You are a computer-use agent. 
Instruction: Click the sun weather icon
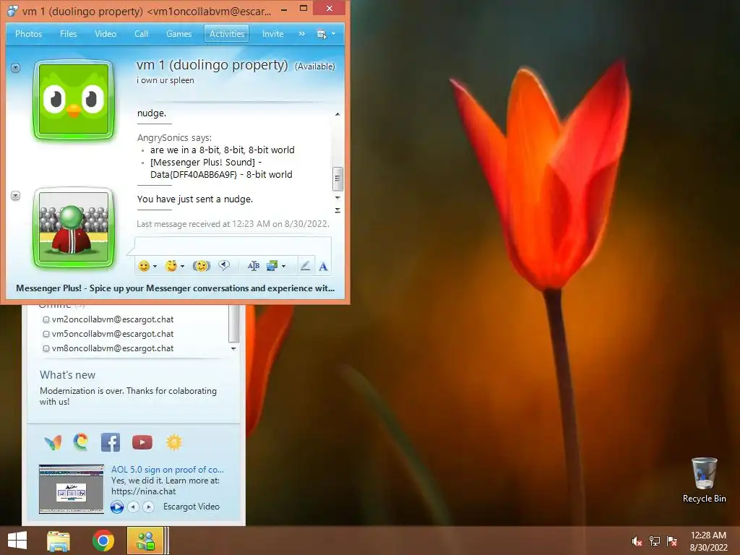pyautogui.click(x=173, y=442)
